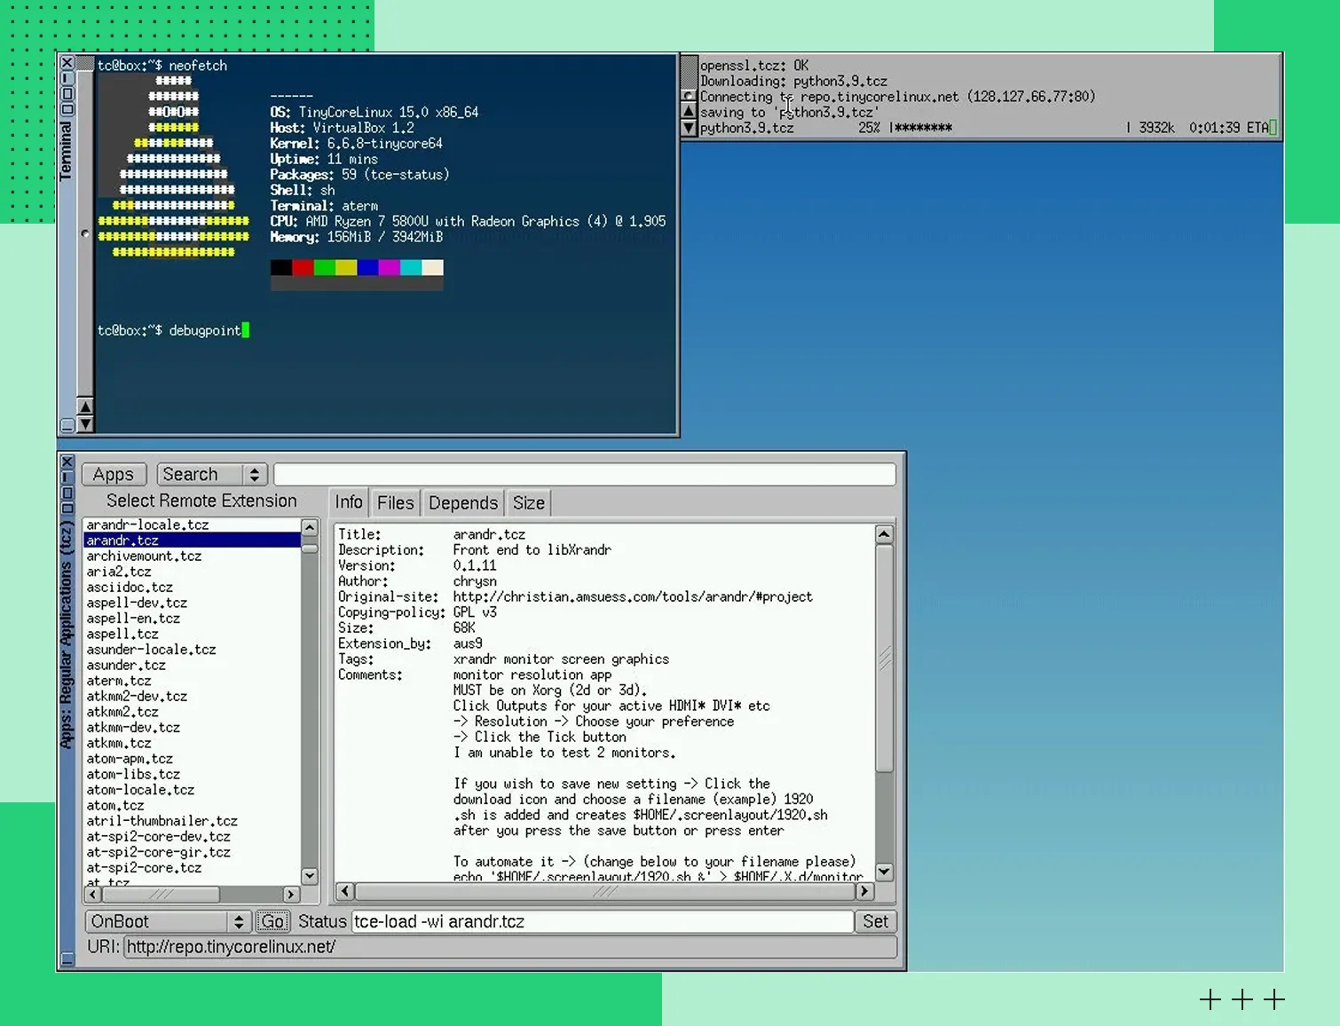Viewport: 1340px width, 1026px height.
Task: Click the download window scroll-up arrow
Action: point(689,111)
